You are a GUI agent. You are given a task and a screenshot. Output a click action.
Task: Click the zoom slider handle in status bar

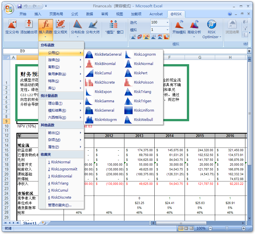point(227,228)
